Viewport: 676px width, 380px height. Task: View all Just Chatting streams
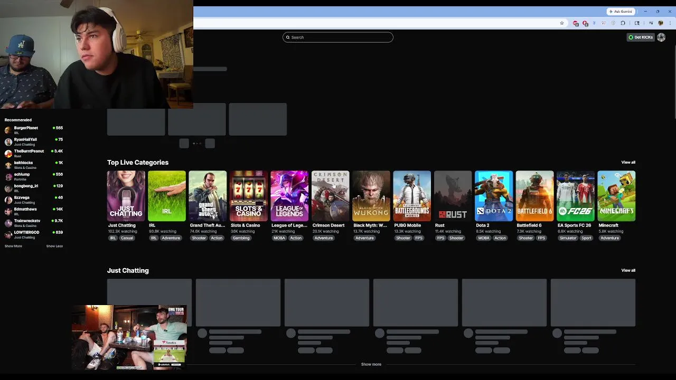point(628,270)
